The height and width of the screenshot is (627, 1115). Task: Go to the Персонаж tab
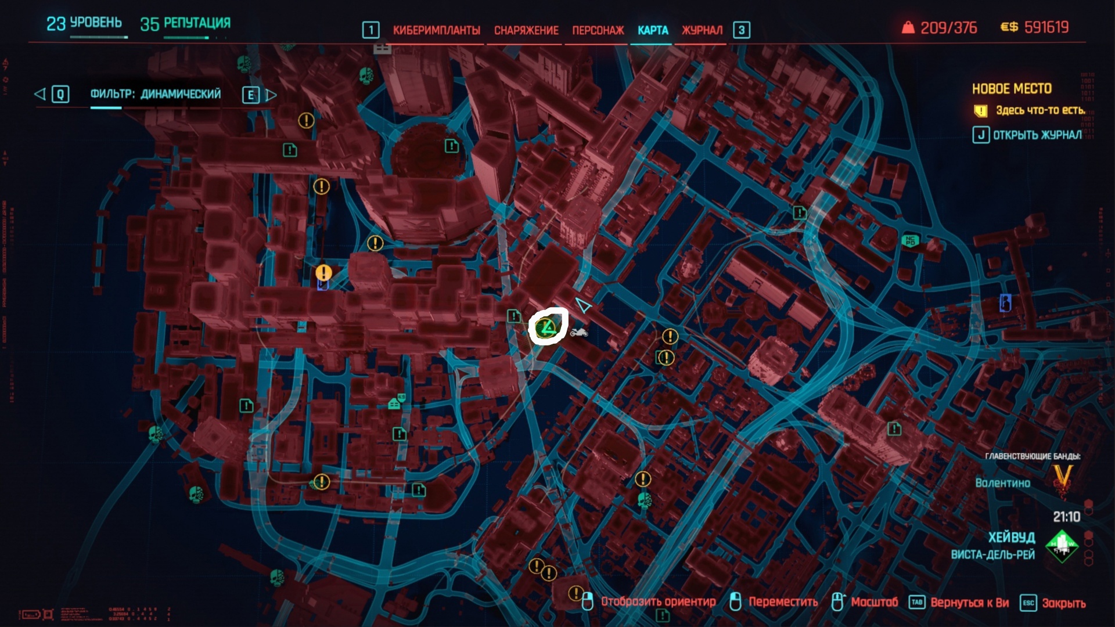click(598, 30)
